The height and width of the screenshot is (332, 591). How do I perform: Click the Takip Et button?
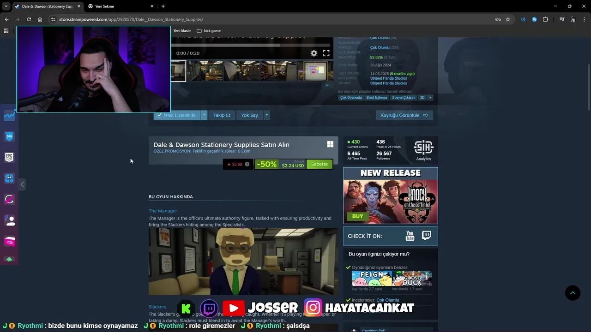[222, 115]
